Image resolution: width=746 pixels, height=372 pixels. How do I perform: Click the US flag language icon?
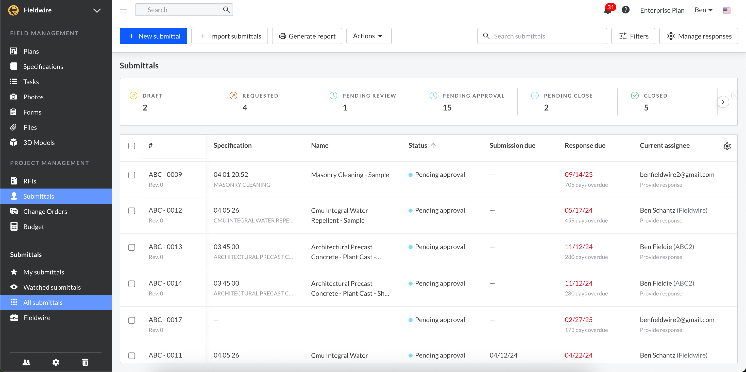(726, 10)
